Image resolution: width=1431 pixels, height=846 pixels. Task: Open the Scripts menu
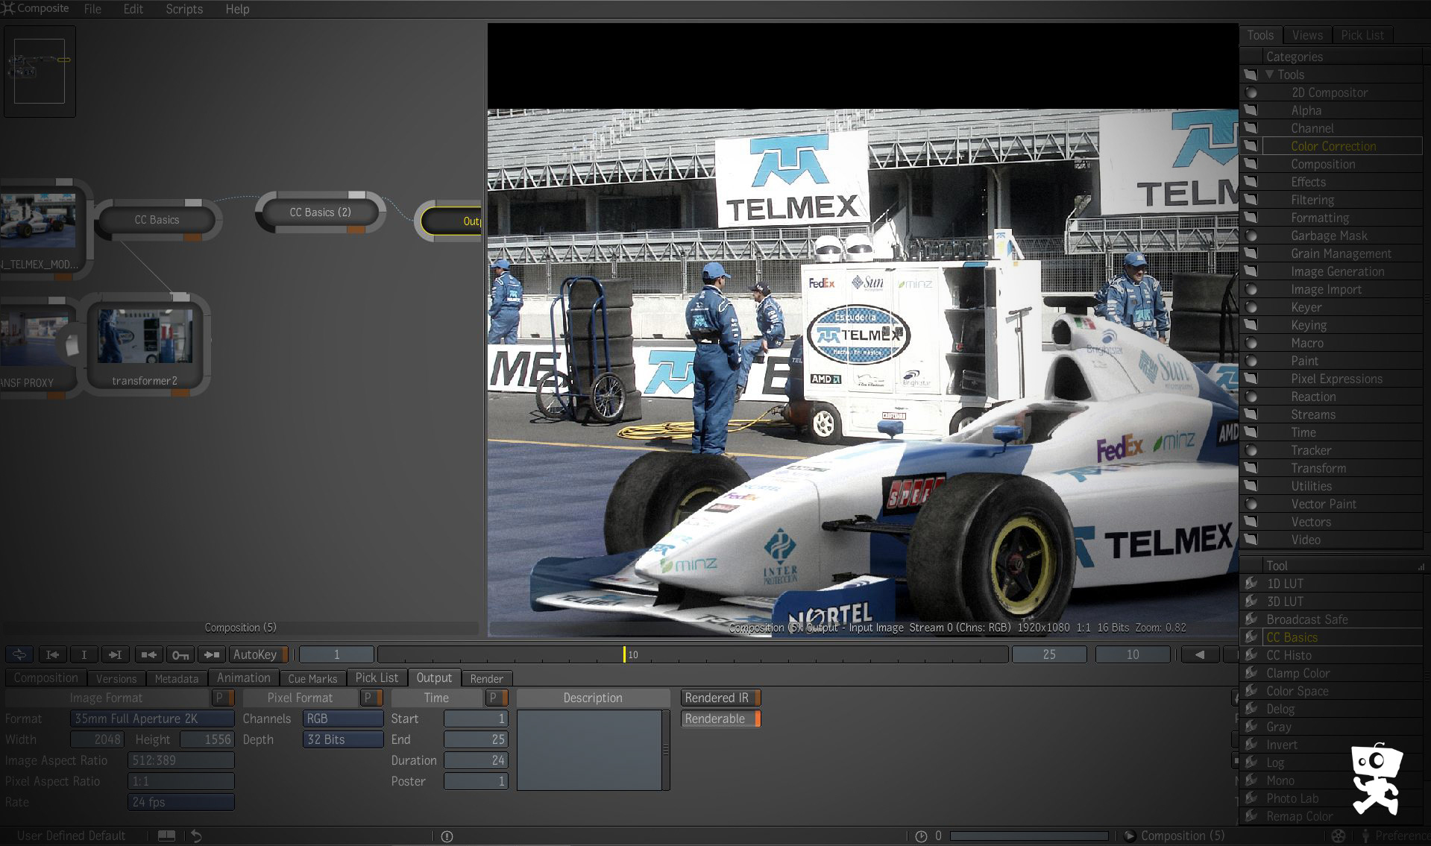pyautogui.click(x=184, y=9)
